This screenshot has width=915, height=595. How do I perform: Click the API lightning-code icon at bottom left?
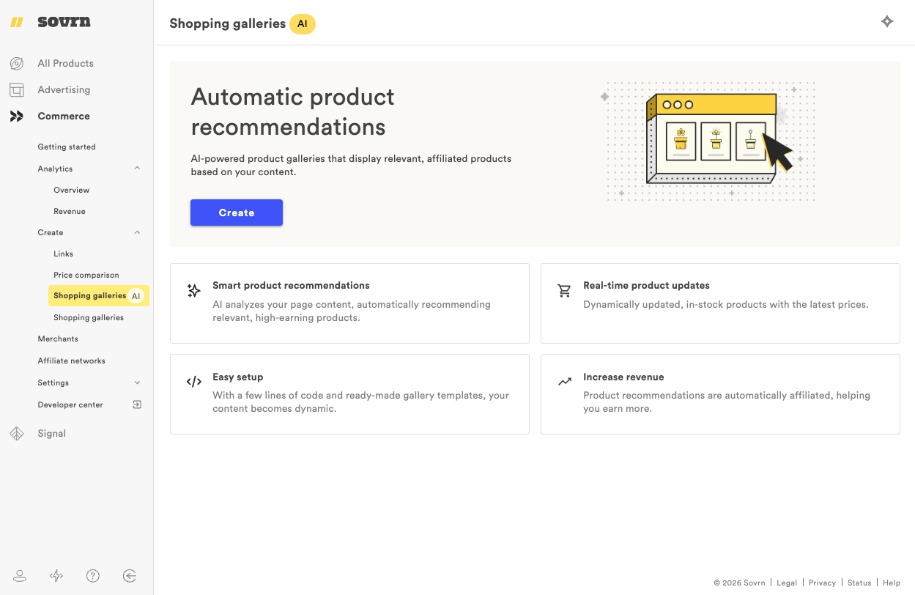click(56, 576)
